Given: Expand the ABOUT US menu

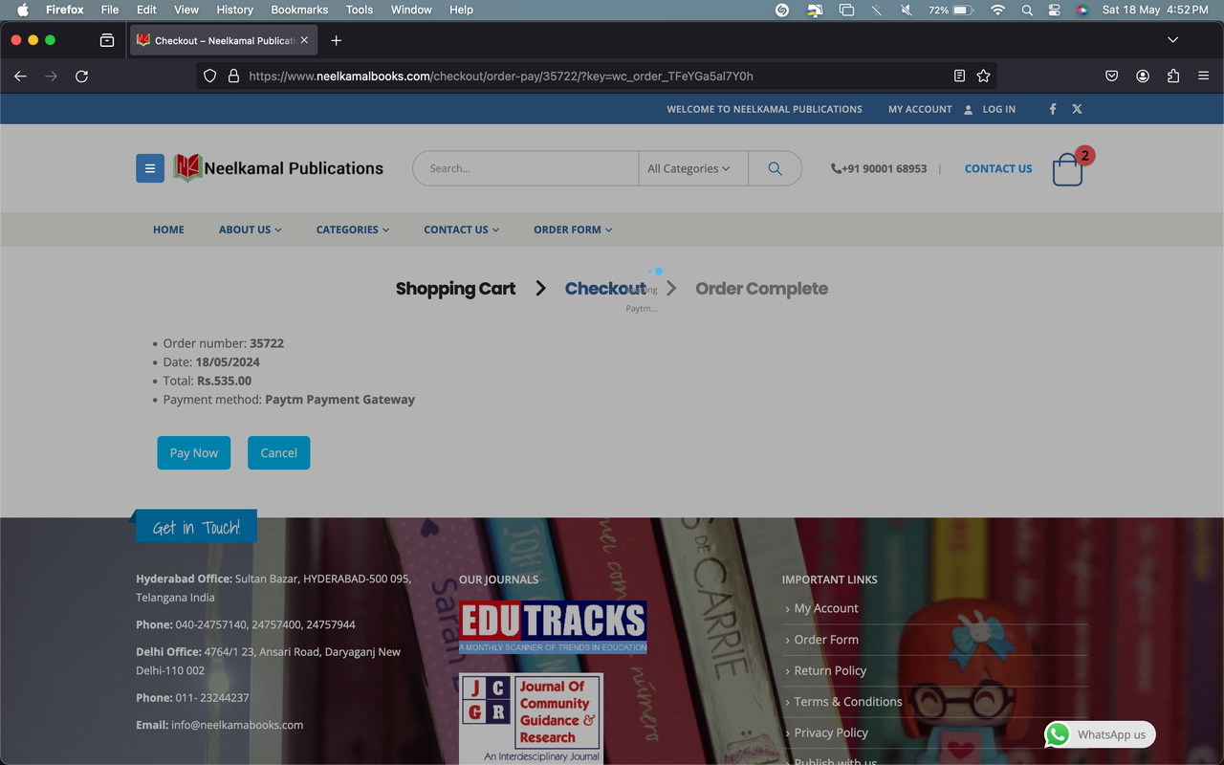Looking at the screenshot, I should coord(251,229).
